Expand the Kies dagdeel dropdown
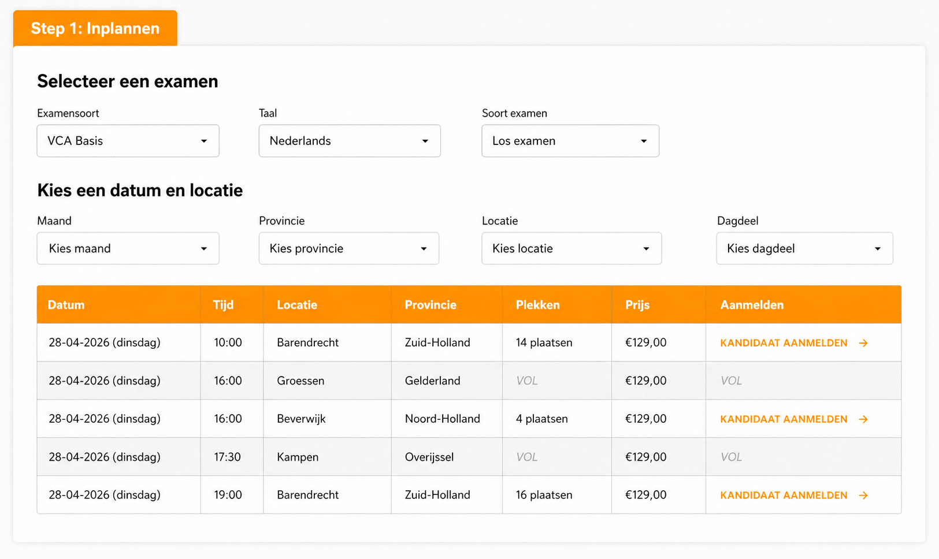This screenshot has height=559, width=939. (804, 248)
